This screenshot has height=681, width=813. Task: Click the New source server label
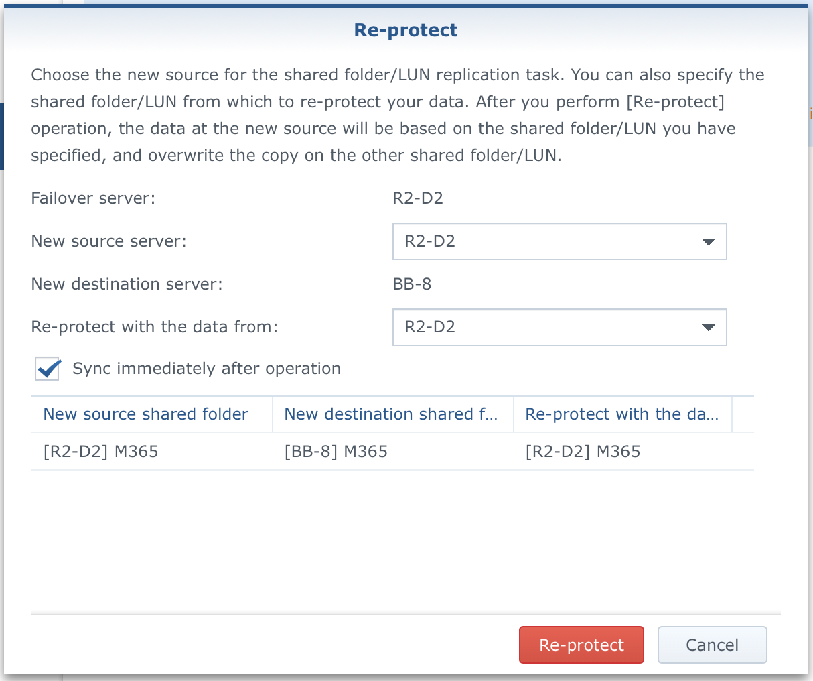click(x=109, y=241)
